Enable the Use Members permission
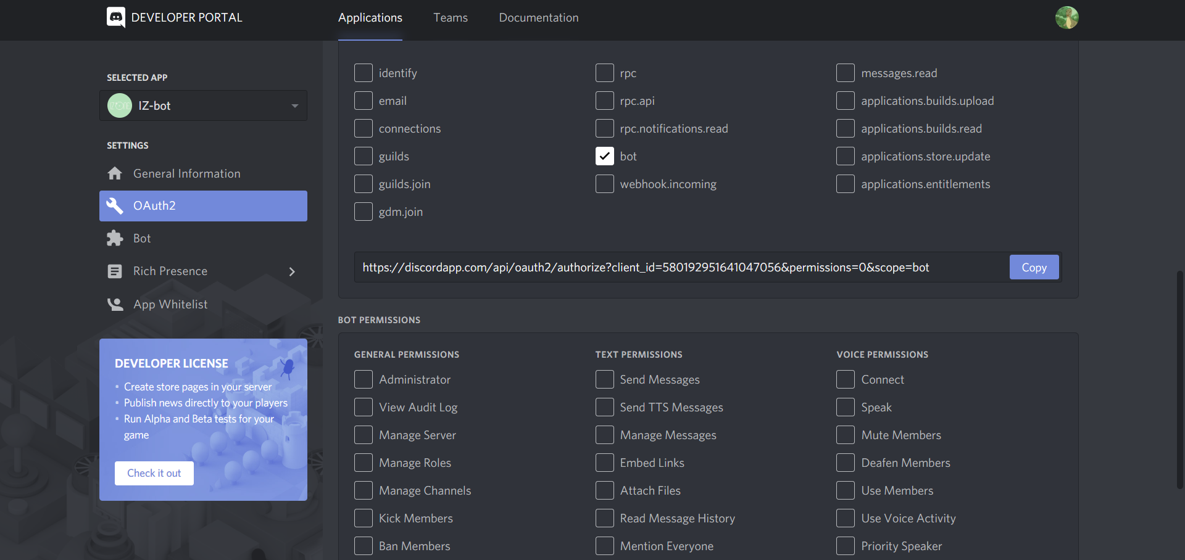1185x560 pixels. (846, 490)
